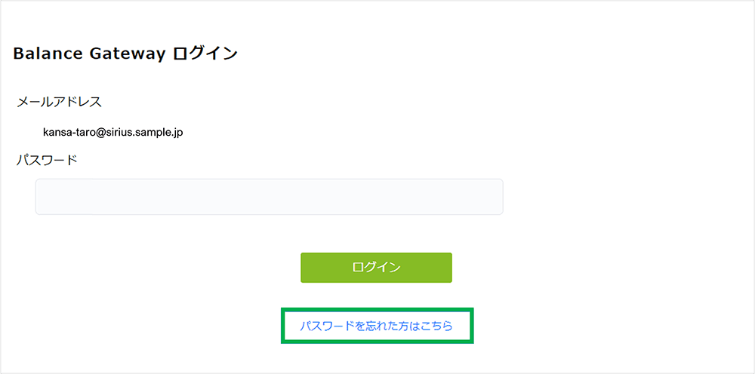
Task: Click the kansa-taro@sirius.sample.jp email address text
Action: point(113,132)
